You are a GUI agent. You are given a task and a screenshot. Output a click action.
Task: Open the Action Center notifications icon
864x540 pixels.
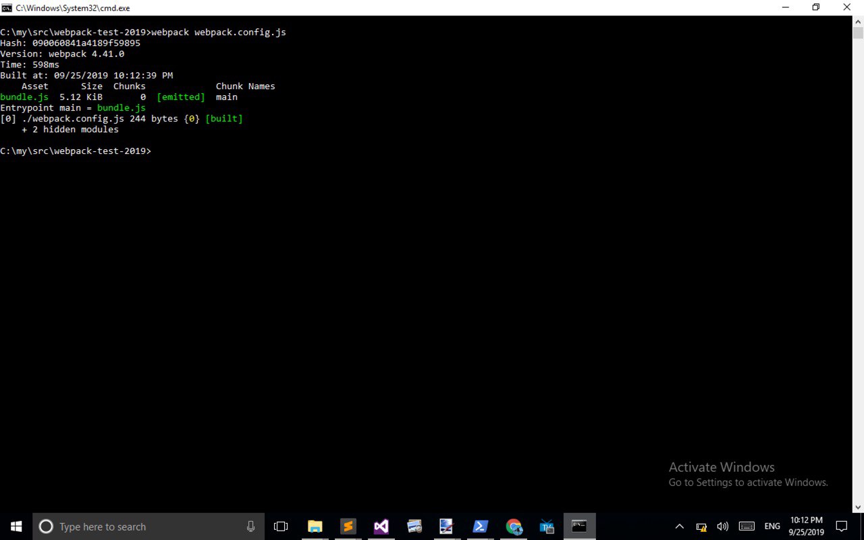click(x=842, y=526)
